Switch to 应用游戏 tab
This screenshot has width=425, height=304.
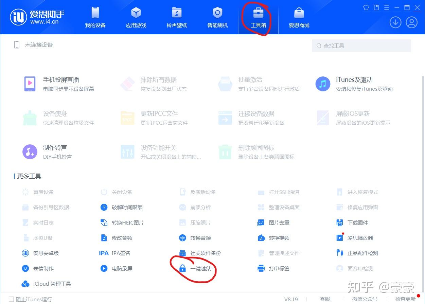click(x=136, y=17)
